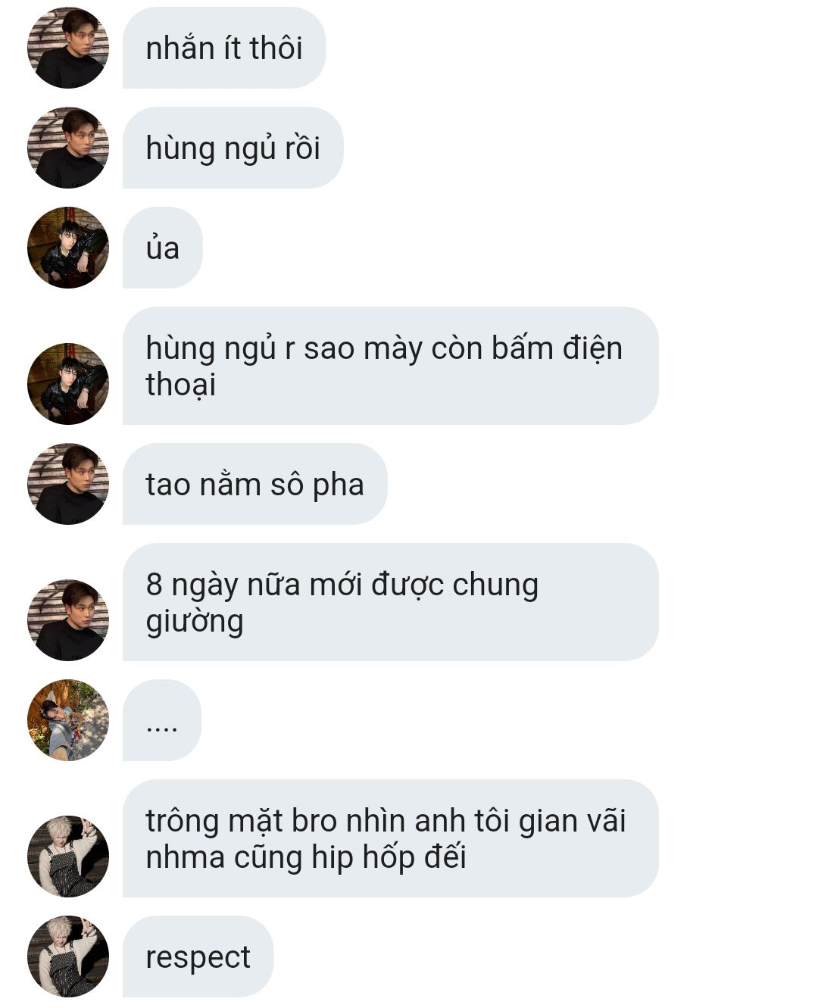
Task: Tap the "hùng ngủ rồi" message bubble
Action: pos(233,148)
